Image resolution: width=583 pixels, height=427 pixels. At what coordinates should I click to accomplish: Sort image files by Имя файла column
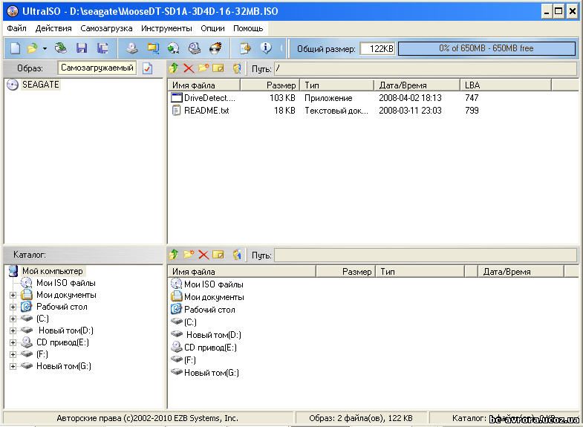[x=204, y=85]
